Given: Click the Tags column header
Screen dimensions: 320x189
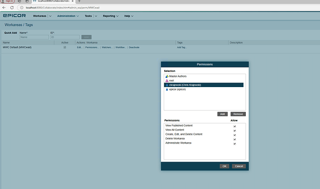Looking at the screenshot, I should (180, 43).
